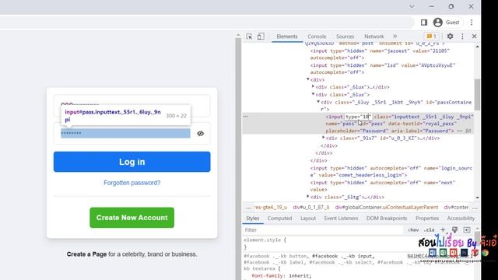Open the DOM Breakpoints subtab
498x280 pixels.
[387, 219]
